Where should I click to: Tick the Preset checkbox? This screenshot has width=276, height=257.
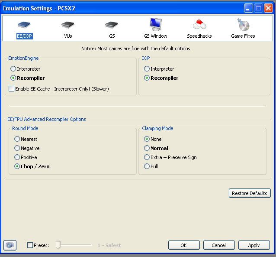30,245
